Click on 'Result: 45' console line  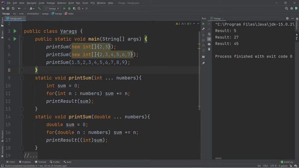227,43
